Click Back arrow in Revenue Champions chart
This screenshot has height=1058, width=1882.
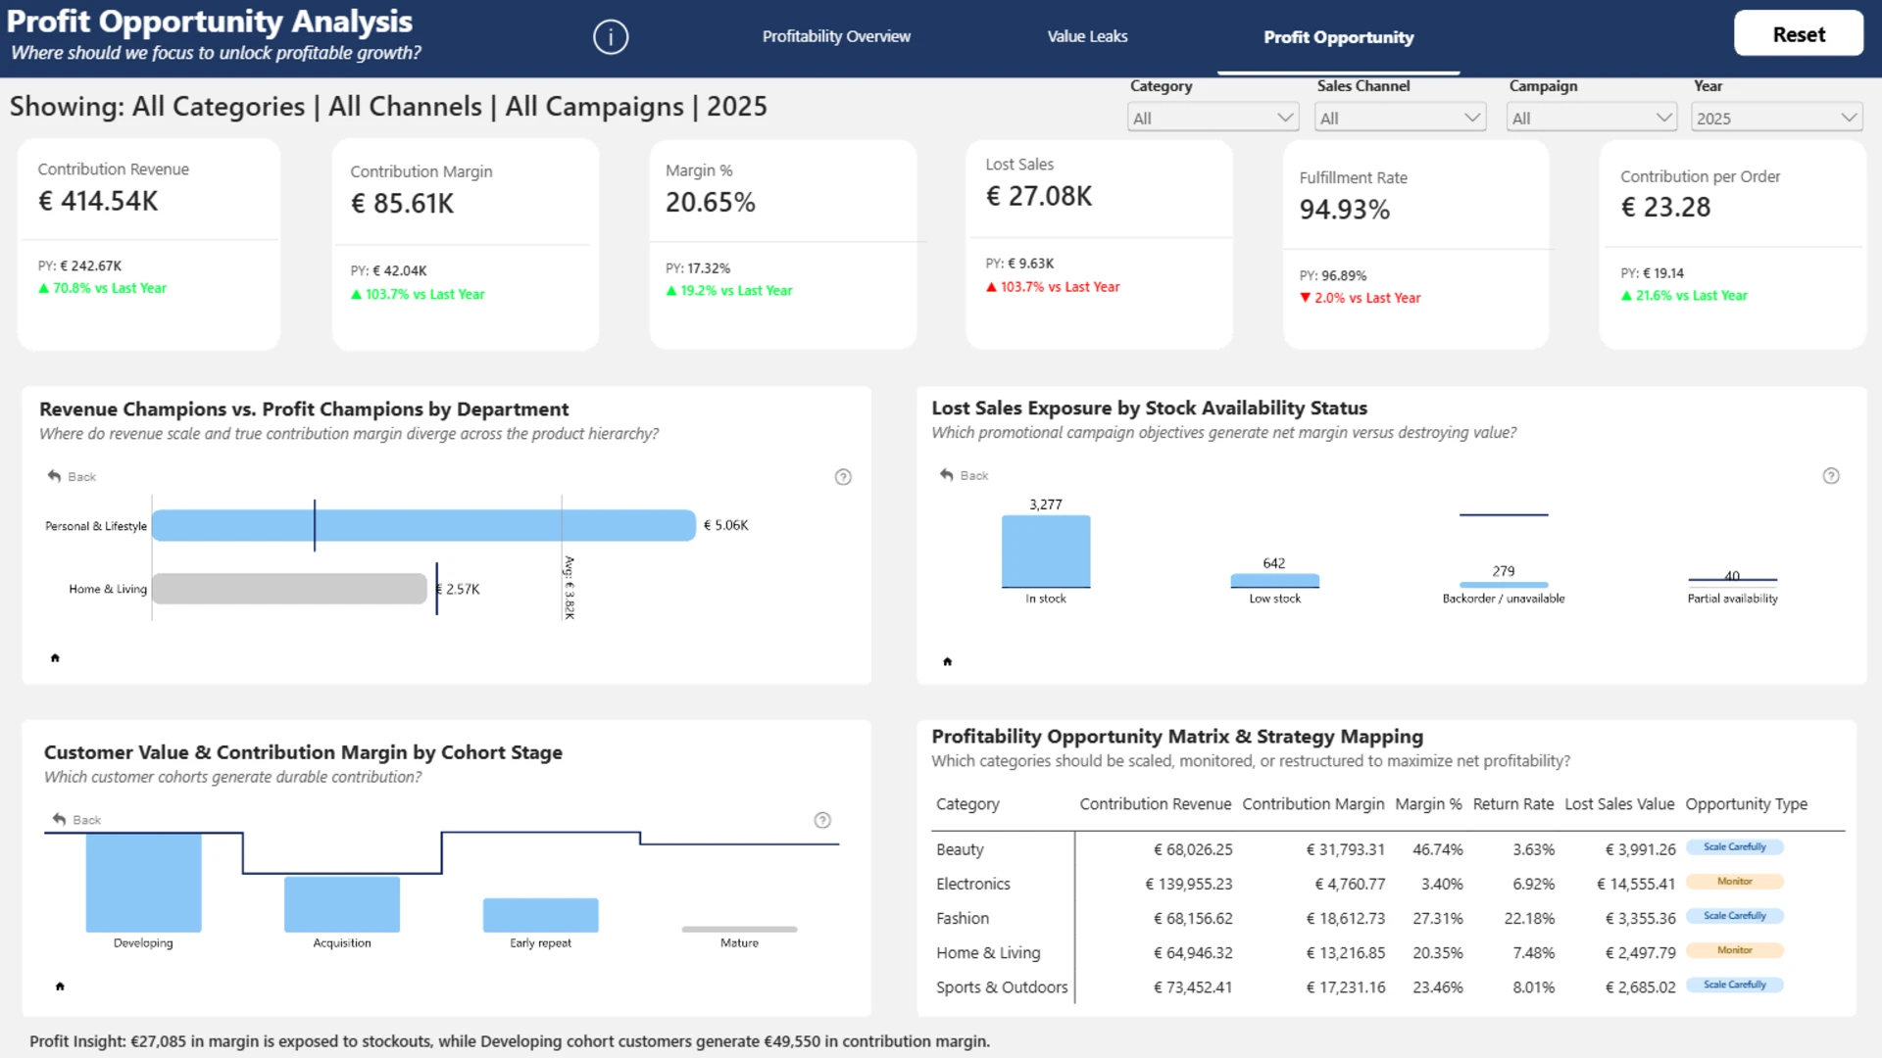point(55,476)
